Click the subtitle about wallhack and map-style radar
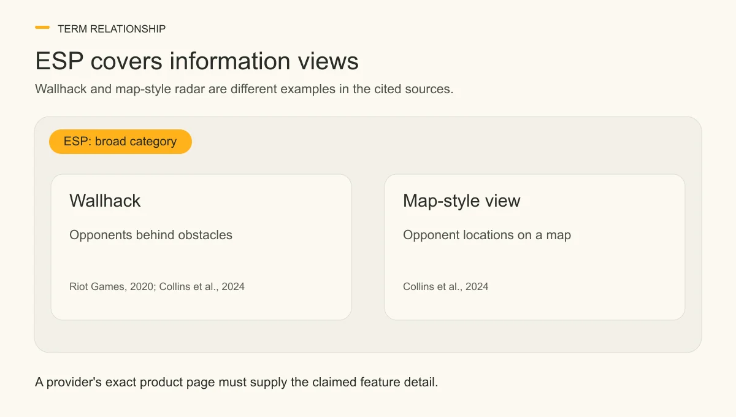736x417 pixels. click(x=244, y=89)
